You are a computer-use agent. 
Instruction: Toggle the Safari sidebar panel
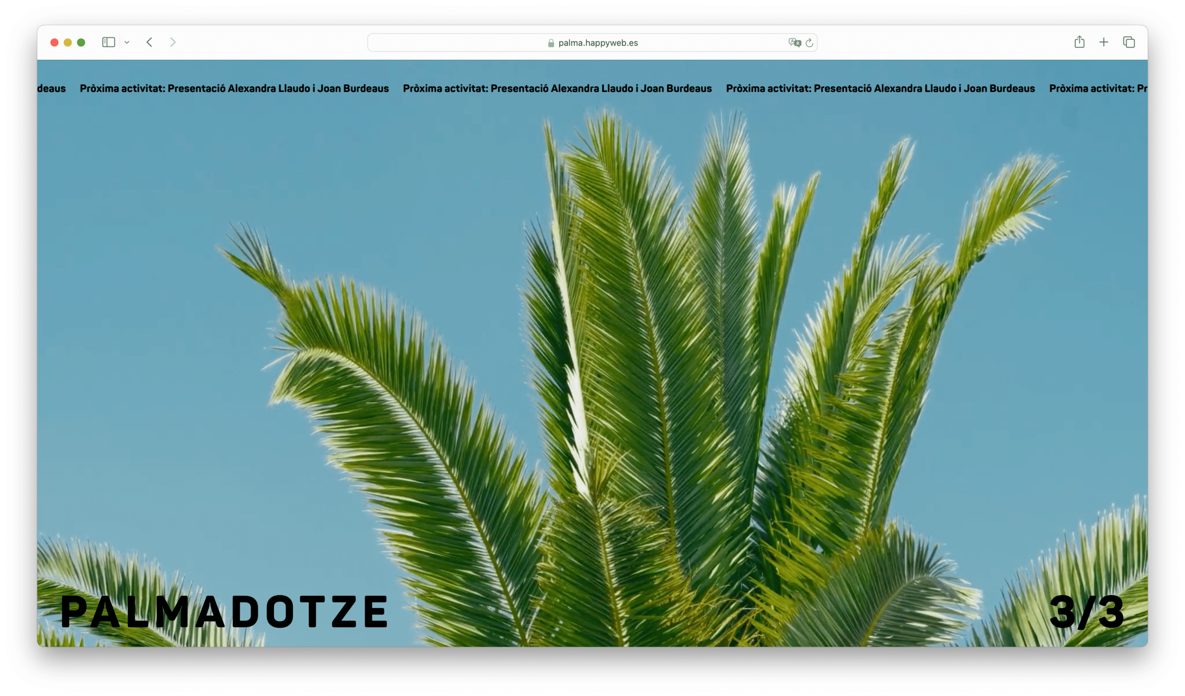(x=109, y=42)
